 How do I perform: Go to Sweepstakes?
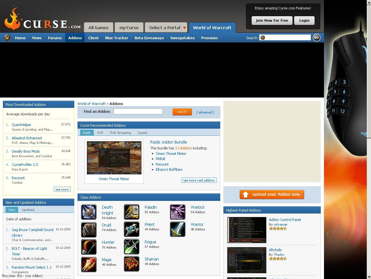click(183, 38)
